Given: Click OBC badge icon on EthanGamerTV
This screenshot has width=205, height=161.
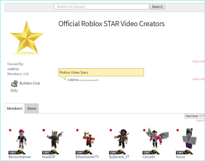Looking at the screenshot, I should (84, 152).
